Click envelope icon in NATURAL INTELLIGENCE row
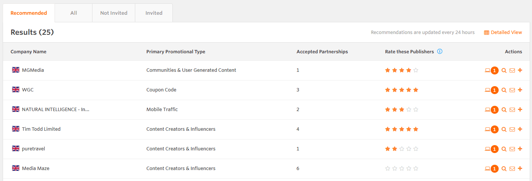Viewport: 532px width, 181px height. click(x=512, y=110)
